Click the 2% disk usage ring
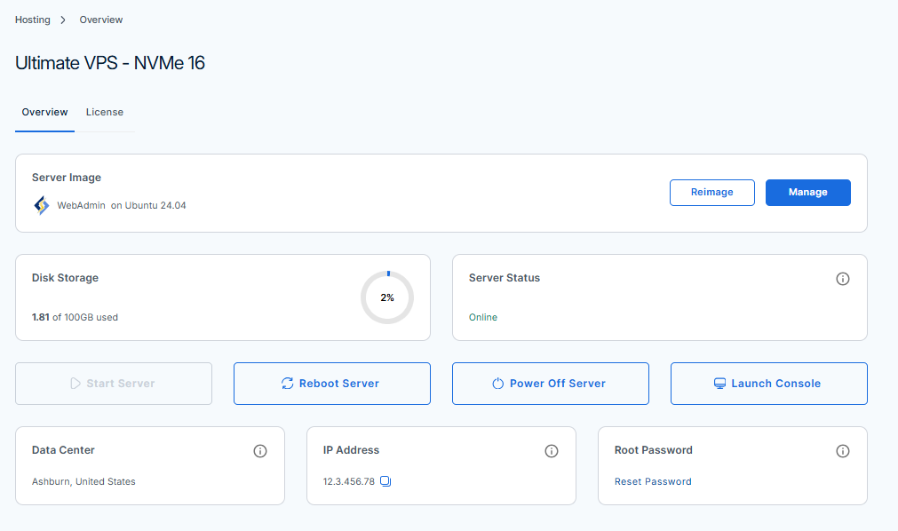Image resolution: width=898 pixels, height=531 pixels. (387, 297)
